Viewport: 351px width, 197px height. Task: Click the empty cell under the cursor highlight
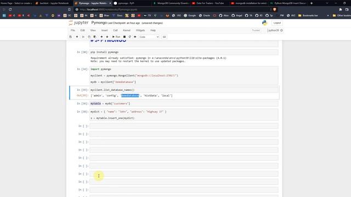[x=184, y=174]
